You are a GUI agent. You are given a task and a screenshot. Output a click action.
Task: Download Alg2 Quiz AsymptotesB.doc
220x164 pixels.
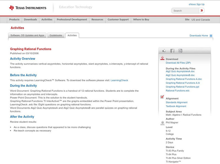tap(180, 75)
